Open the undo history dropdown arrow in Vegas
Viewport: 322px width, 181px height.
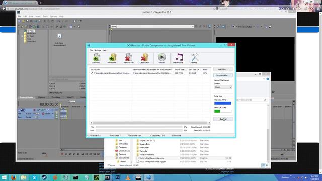[62, 21]
